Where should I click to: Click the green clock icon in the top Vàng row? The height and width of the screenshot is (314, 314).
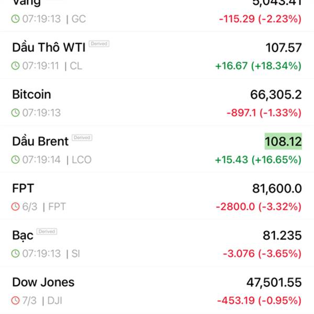point(16,19)
